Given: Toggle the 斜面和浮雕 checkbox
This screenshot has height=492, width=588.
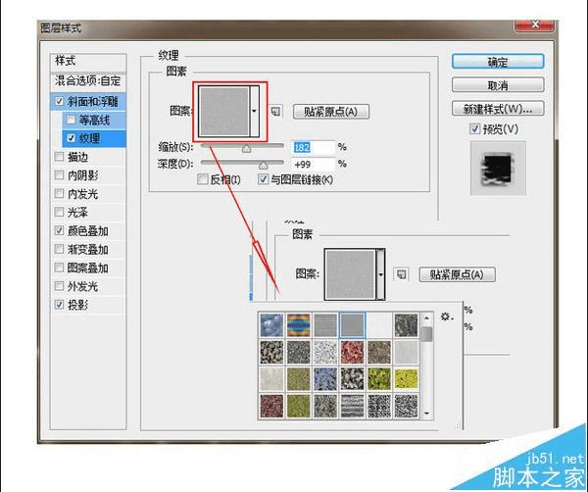Looking at the screenshot, I should pyautogui.click(x=59, y=101).
